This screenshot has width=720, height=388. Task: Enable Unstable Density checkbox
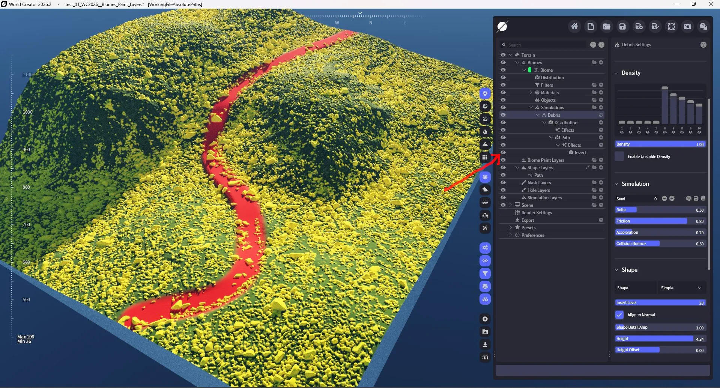click(x=619, y=156)
